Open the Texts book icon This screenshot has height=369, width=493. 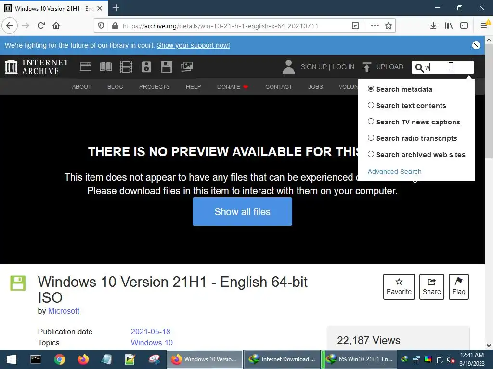tap(106, 67)
